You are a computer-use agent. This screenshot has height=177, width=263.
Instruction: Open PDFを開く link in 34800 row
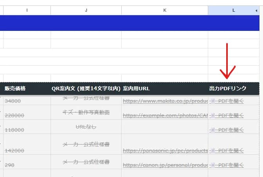[227, 101]
